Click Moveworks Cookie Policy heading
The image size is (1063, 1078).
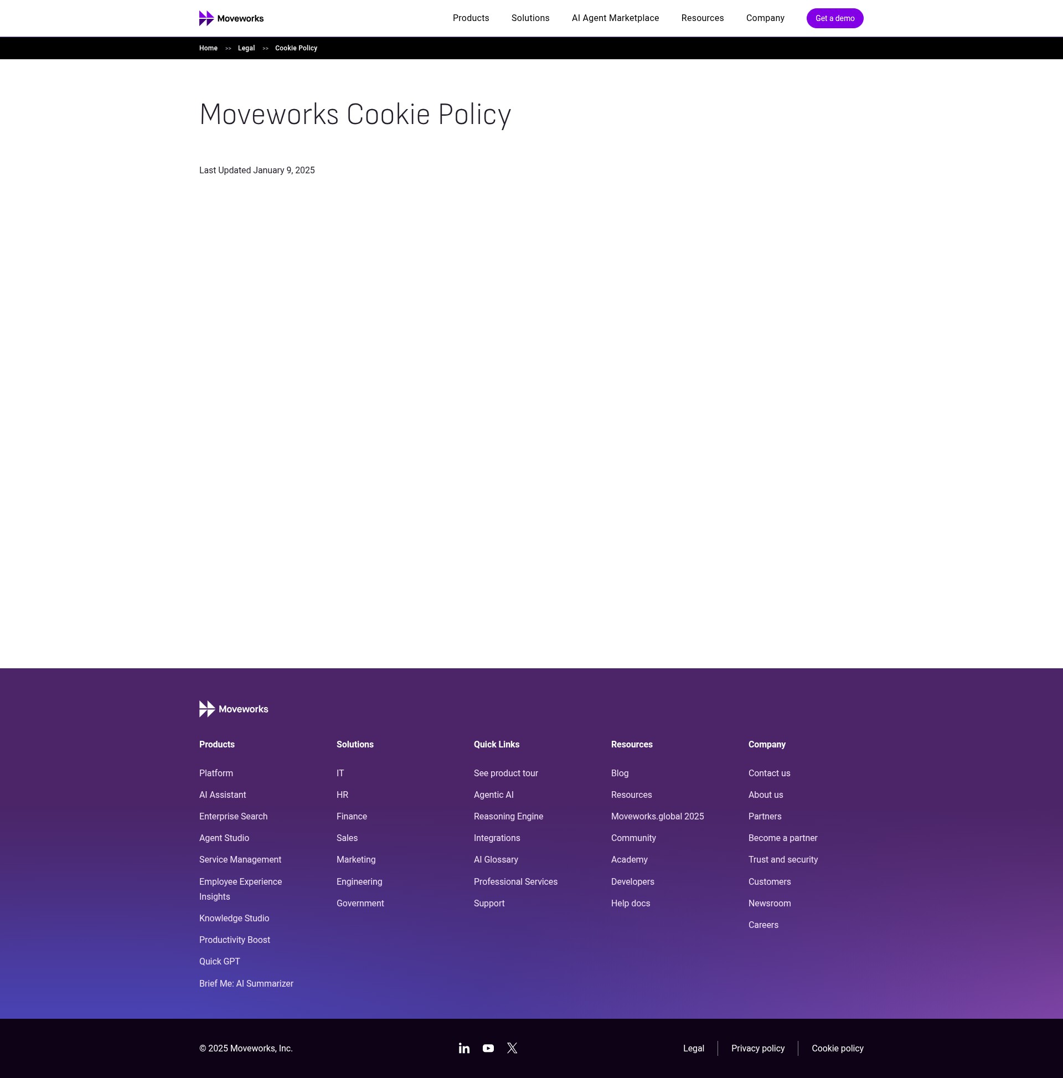[355, 115]
